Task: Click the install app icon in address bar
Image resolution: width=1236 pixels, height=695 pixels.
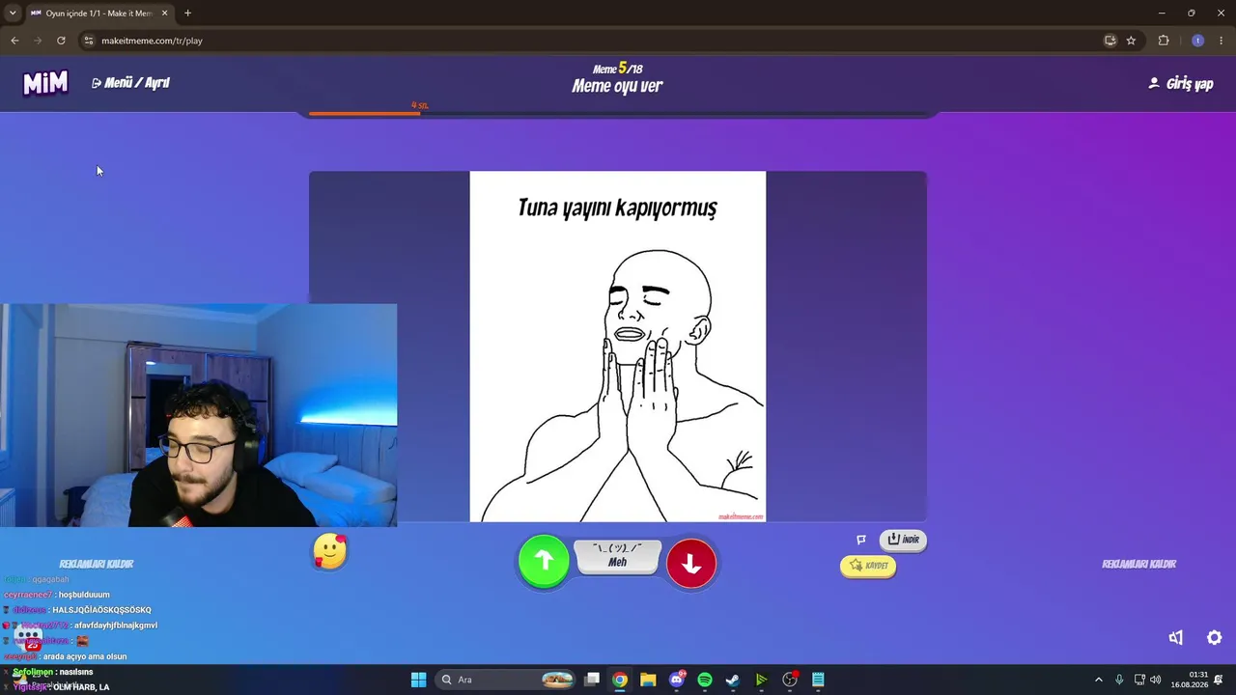Action: [1110, 41]
